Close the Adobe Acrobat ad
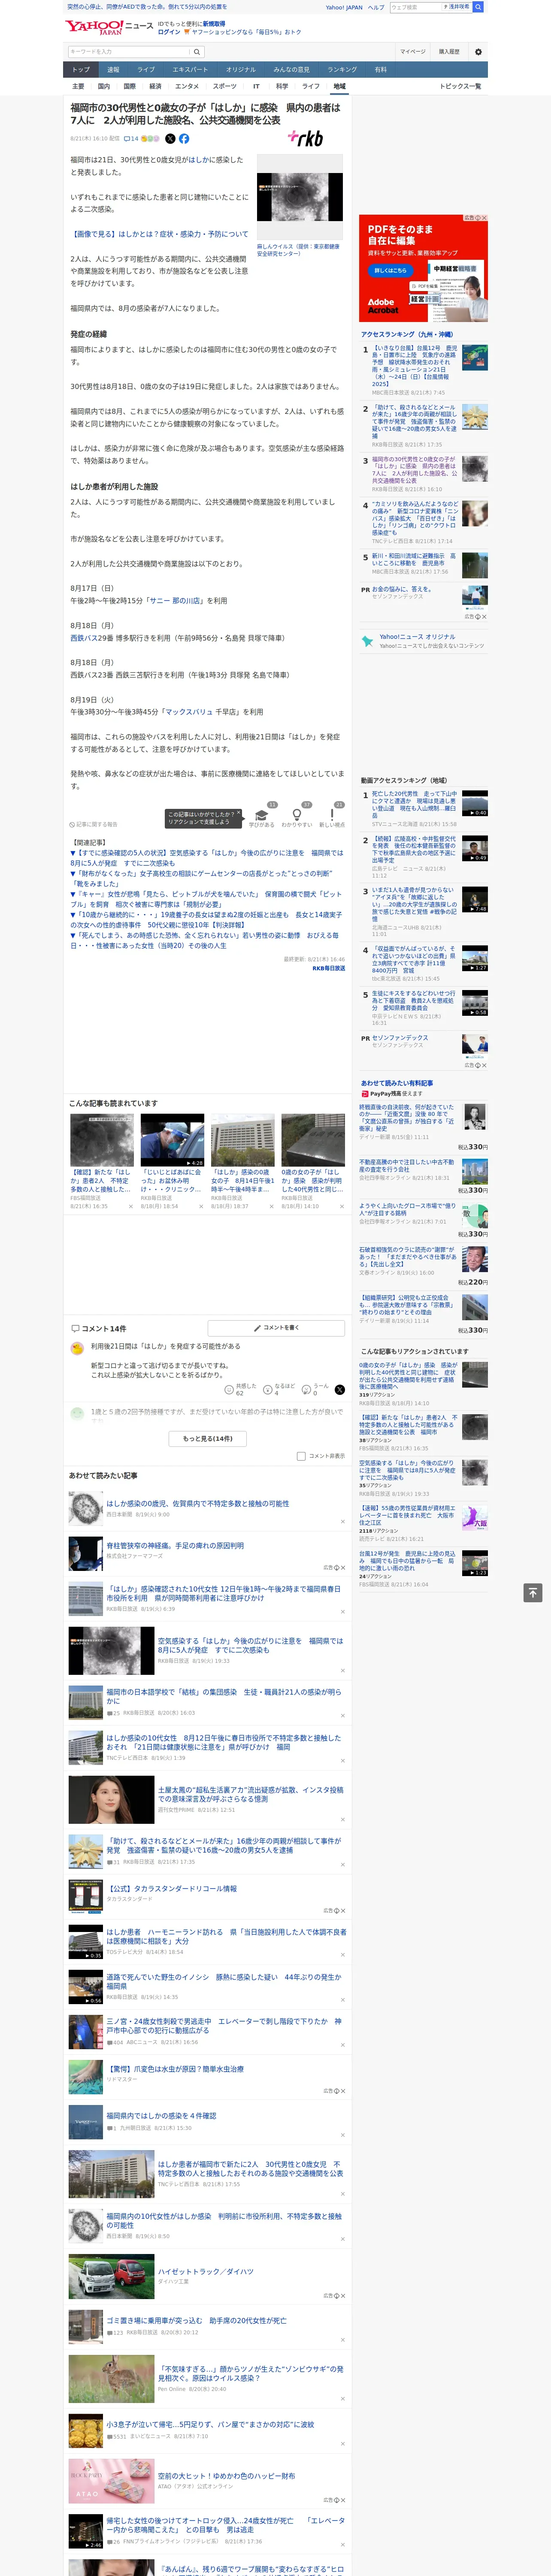 pos(484,218)
